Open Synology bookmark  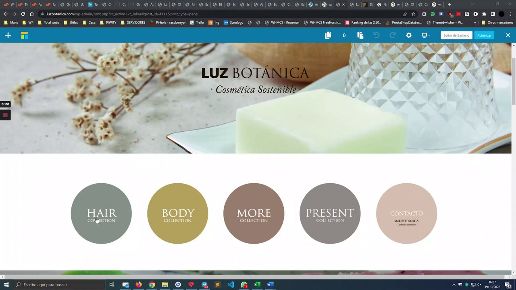[x=233, y=23]
